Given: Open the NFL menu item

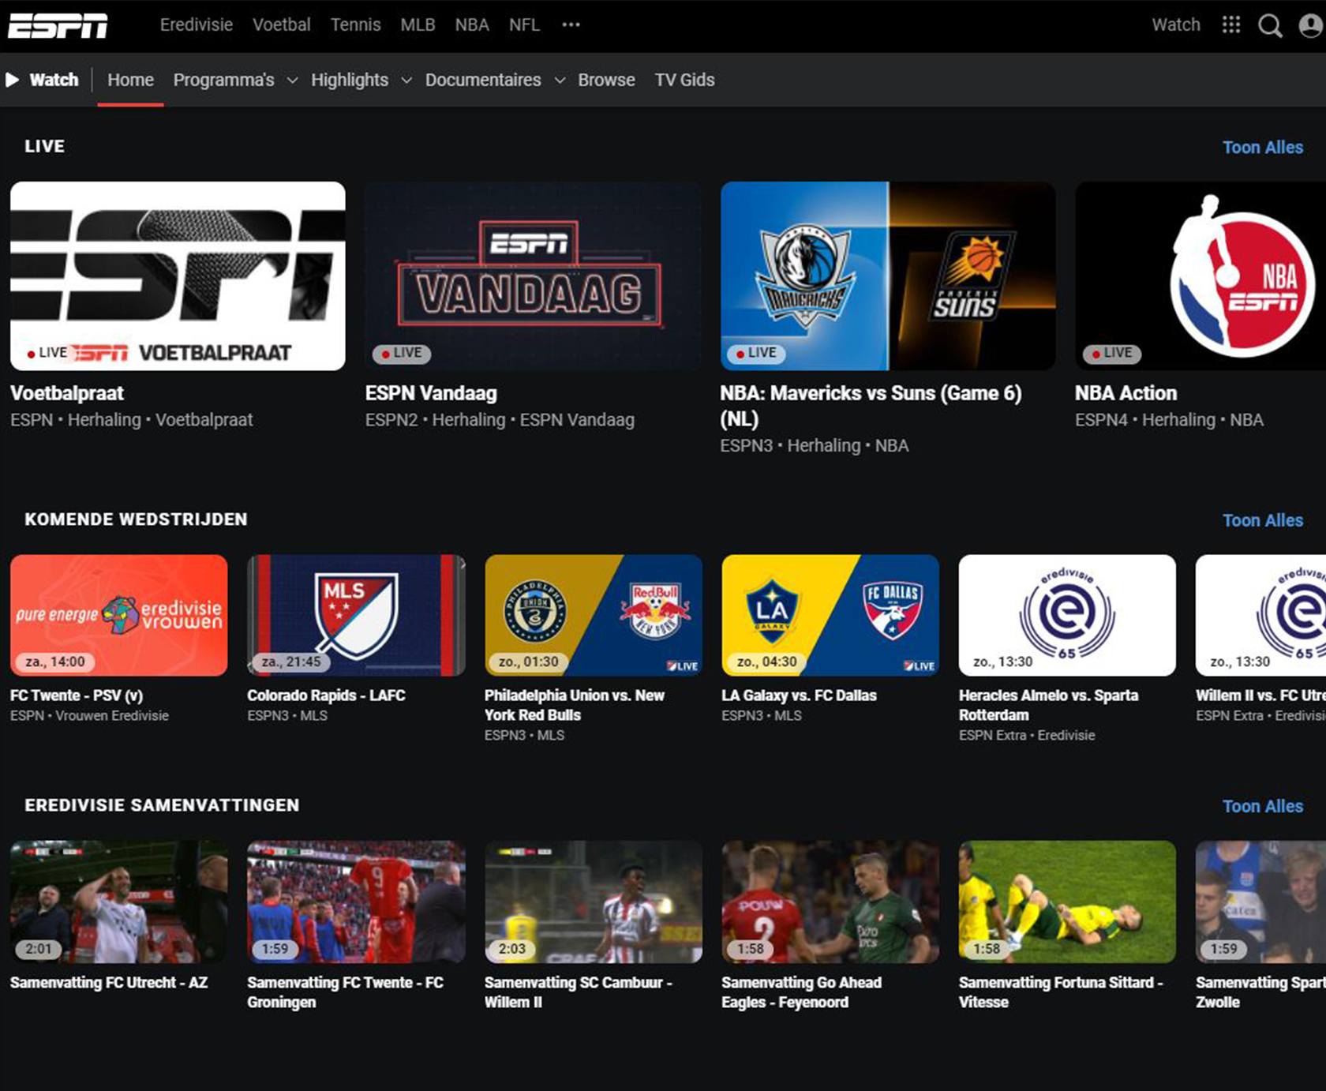Looking at the screenshot, I should (524, 24).
